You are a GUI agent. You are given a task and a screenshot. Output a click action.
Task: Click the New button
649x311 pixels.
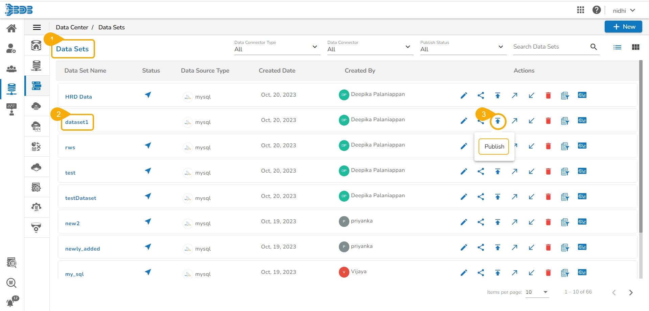tap(623, 27)
